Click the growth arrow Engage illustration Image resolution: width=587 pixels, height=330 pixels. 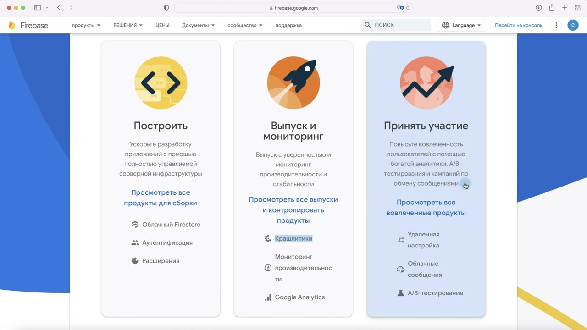[426, 83]
